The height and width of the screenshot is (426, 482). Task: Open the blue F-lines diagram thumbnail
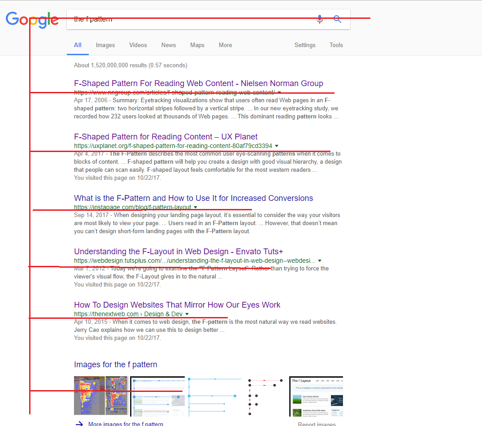(214, 396)
